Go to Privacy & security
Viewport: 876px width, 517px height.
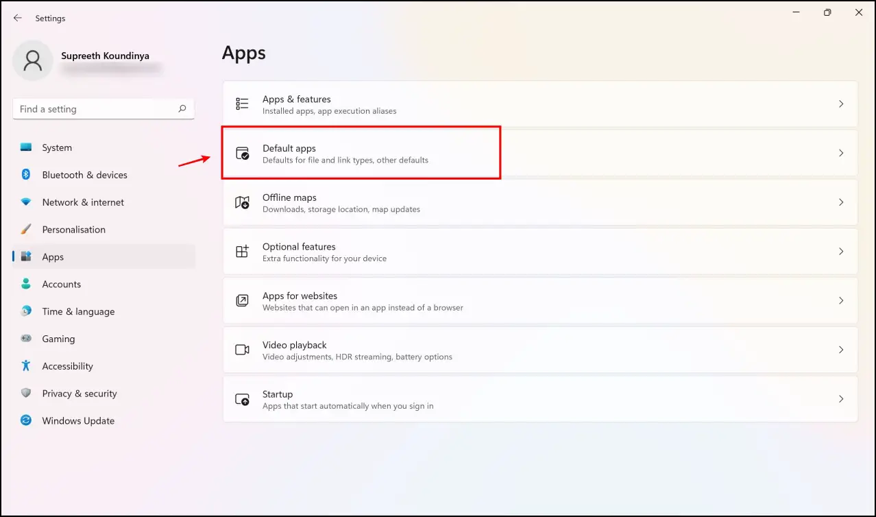(104, 394)
